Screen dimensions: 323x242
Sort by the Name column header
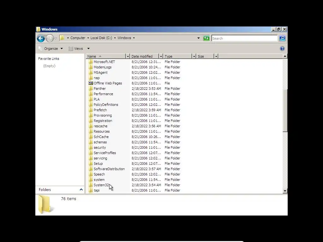106,56
